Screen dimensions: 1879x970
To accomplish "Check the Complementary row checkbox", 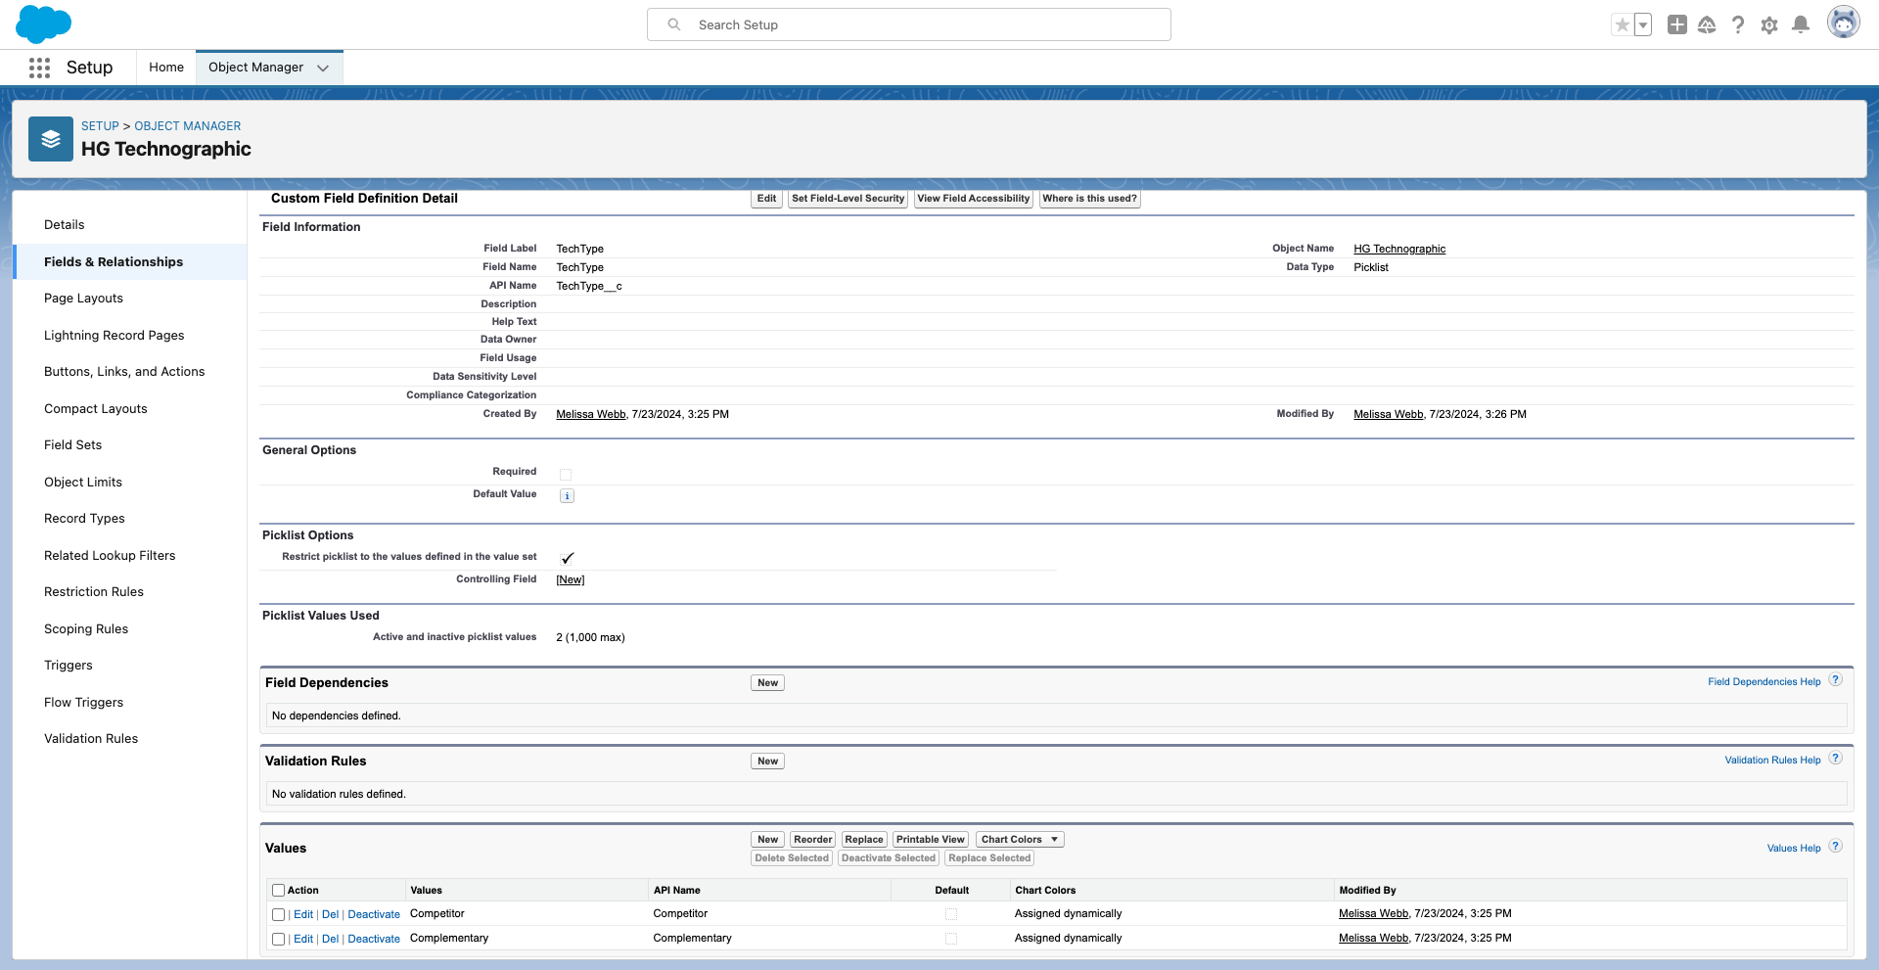I will [278, 940].
